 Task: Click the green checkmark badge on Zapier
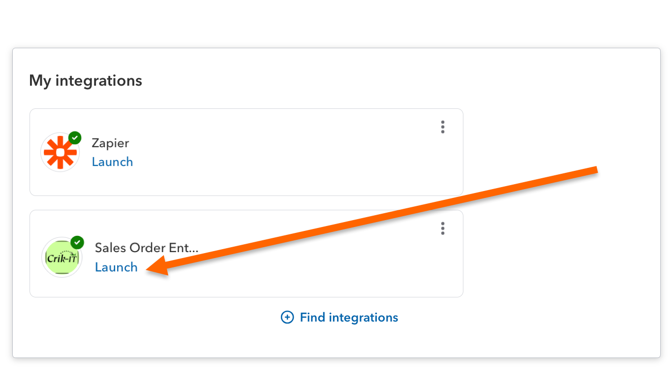click(x=75, y=138)
